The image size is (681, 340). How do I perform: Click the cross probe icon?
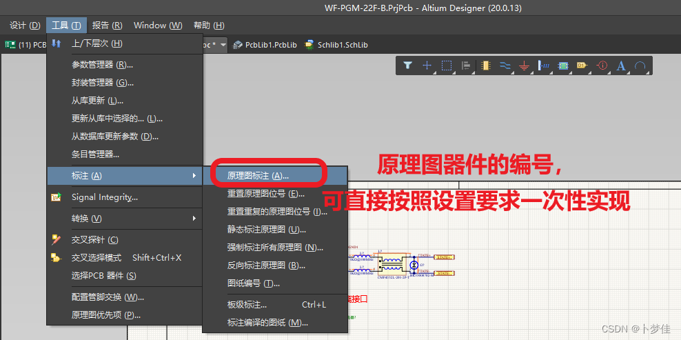click(57, 239)
